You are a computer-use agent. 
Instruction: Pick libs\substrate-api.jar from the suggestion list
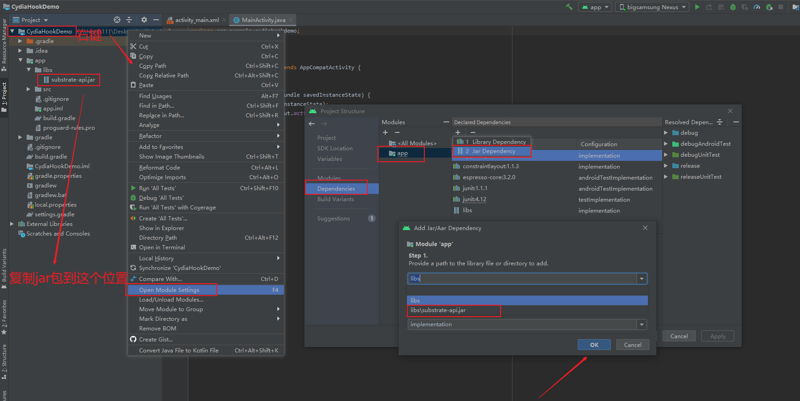[x=527, y=310]
